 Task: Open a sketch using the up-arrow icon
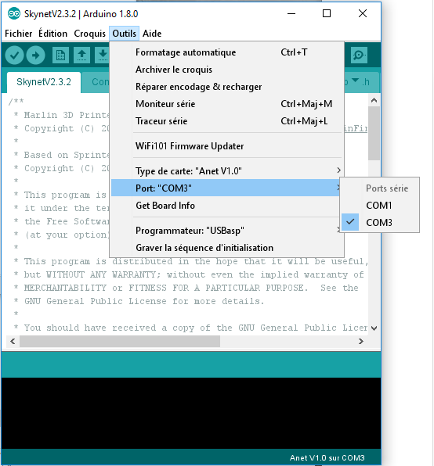[x=81, y=55]
